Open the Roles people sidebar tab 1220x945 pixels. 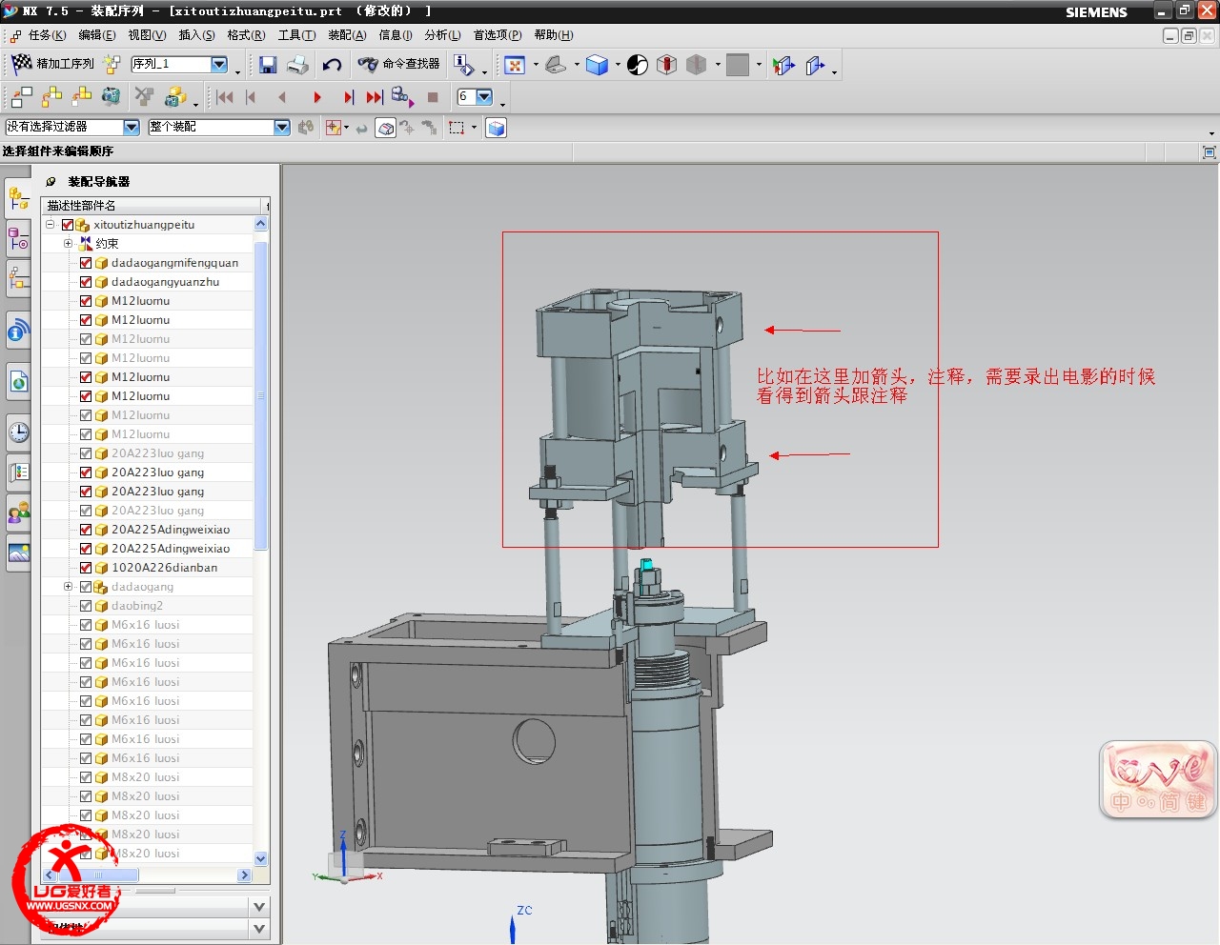coord(18,514)
